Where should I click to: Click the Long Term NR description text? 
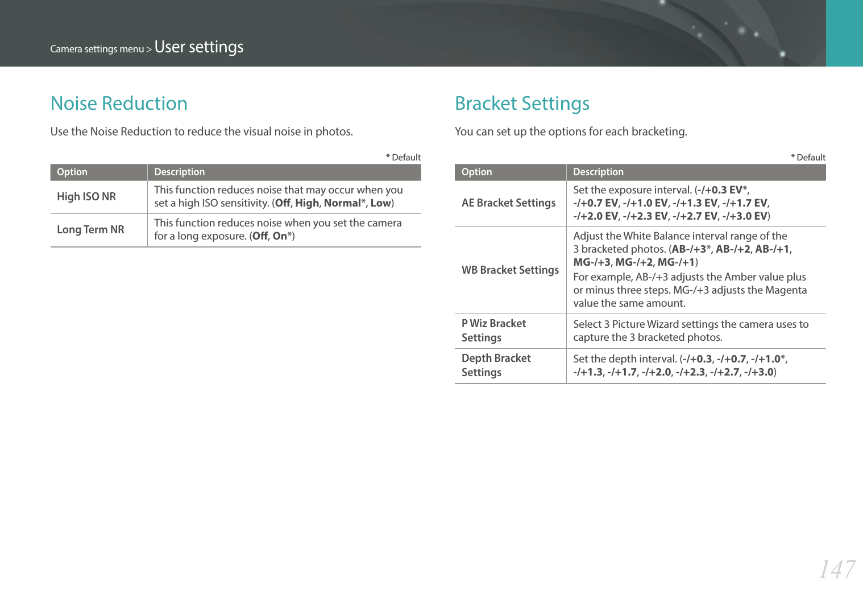click(x=278, y=229)
